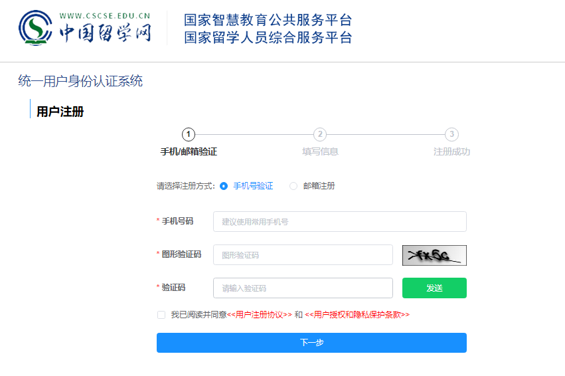
Task: Click the 中国留学网 CSCSE logo
Action: coord(85,28)
